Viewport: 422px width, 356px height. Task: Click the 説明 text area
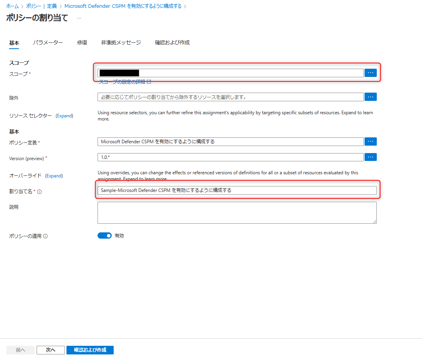237,213
